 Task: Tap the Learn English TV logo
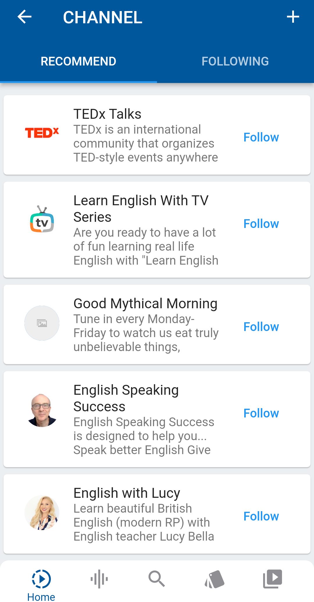click(x=42, y=219)
